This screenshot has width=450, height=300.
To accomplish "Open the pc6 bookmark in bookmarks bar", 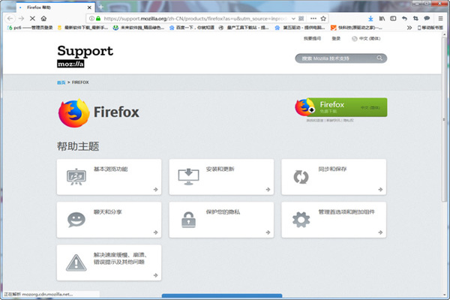I will coord(30,28).
